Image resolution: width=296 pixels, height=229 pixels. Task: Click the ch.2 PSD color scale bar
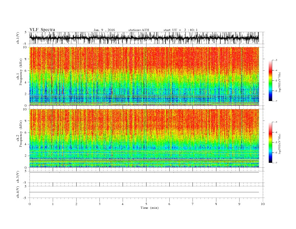270,142
